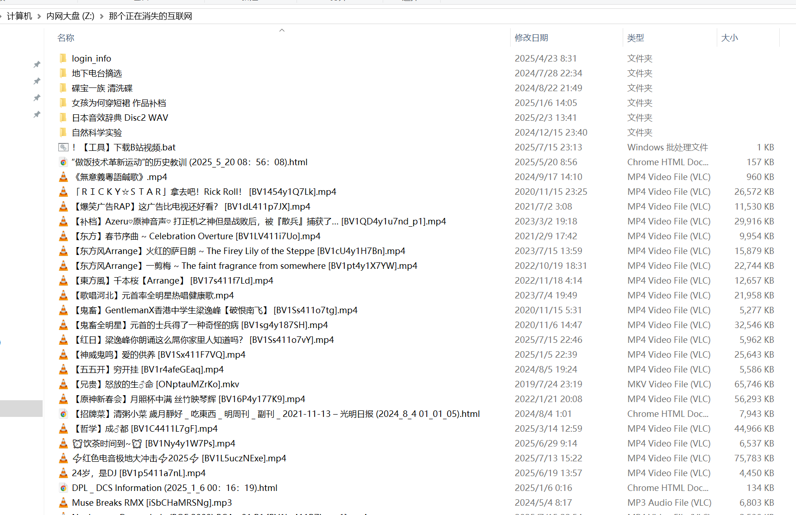Click the 女孩为何穿短裙 作品补档 folder icon
The width and height of the screenshot is (796, 515).
(x=63, y=103)
